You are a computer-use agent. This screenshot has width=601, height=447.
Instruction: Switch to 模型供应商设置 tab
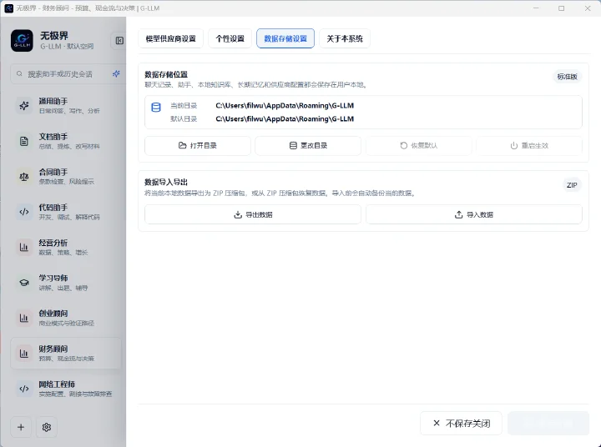[x=170, y=38]
